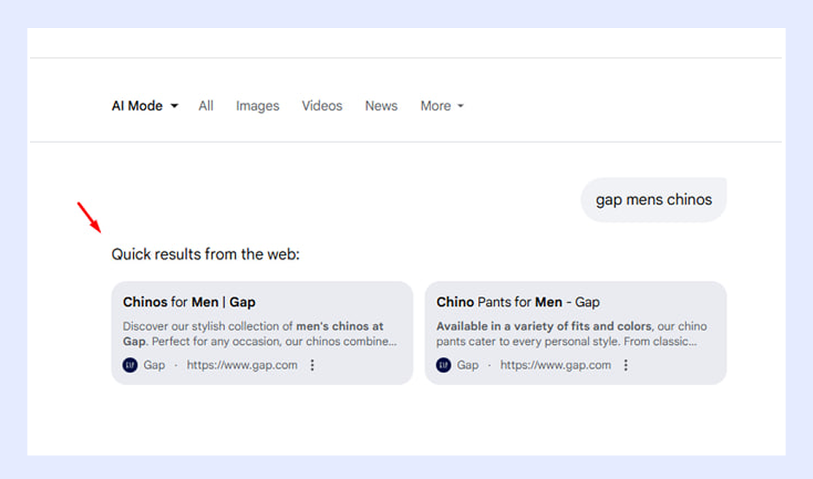Click the "Gap" site name in the second card
813x479 pixels.
coord(468,365)
